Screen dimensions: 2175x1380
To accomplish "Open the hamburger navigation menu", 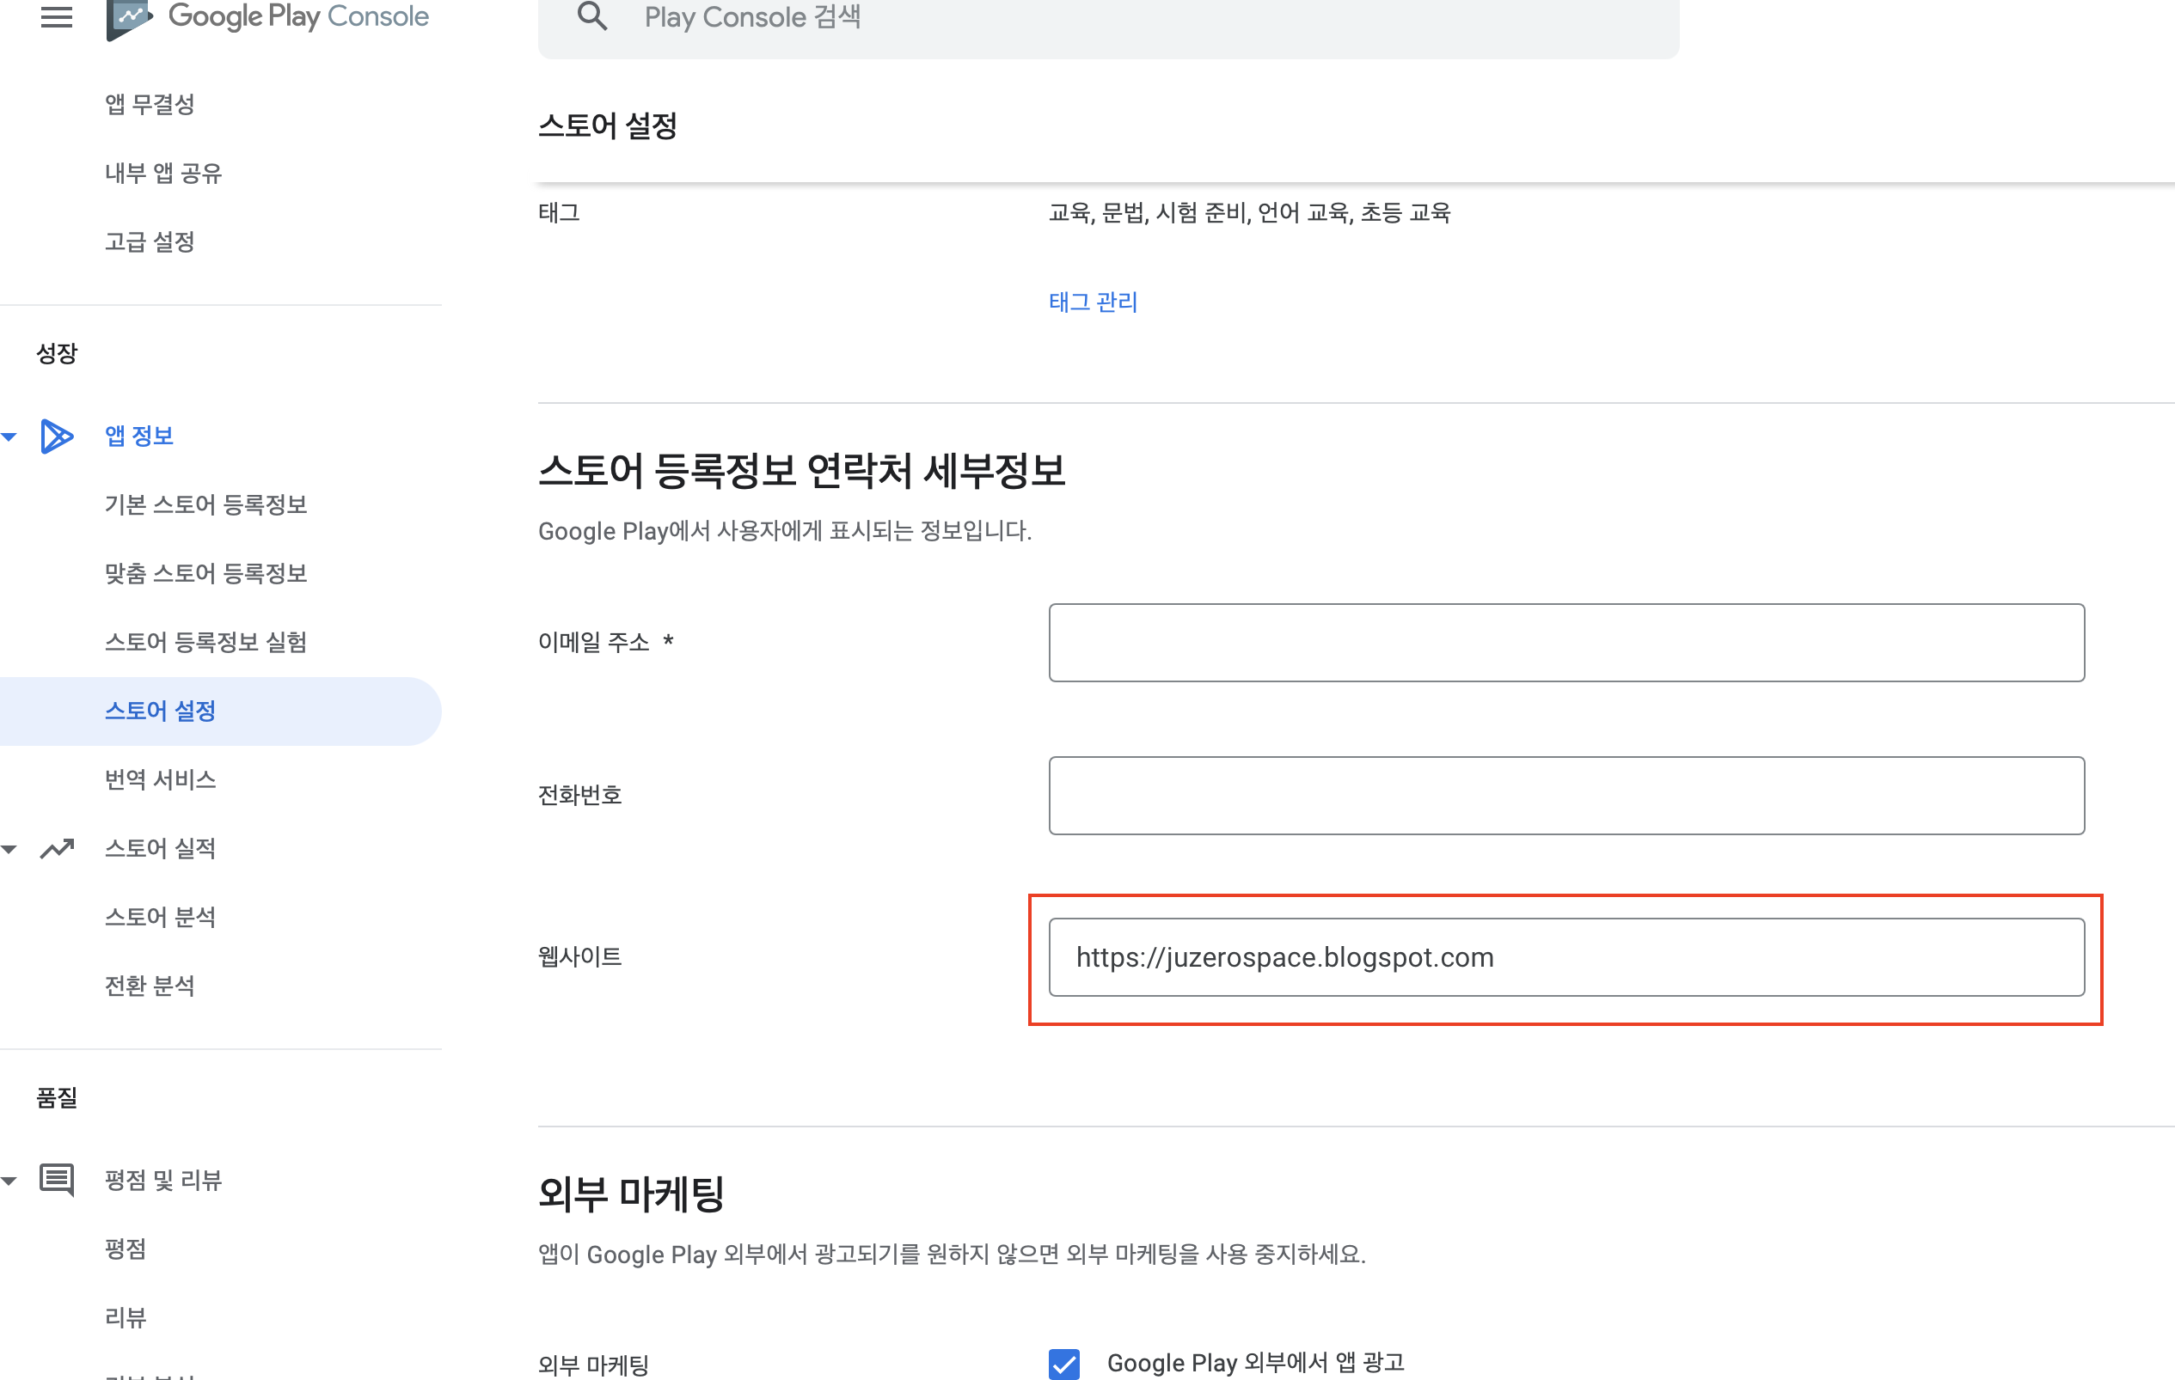I will click(56, 16).
